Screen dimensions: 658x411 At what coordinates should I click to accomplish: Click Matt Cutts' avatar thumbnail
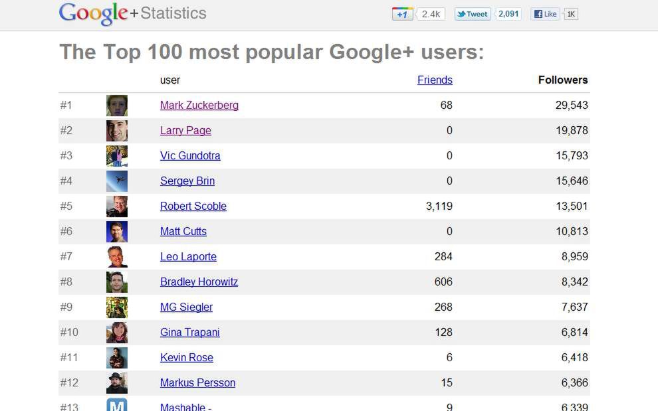click(117, 232)
